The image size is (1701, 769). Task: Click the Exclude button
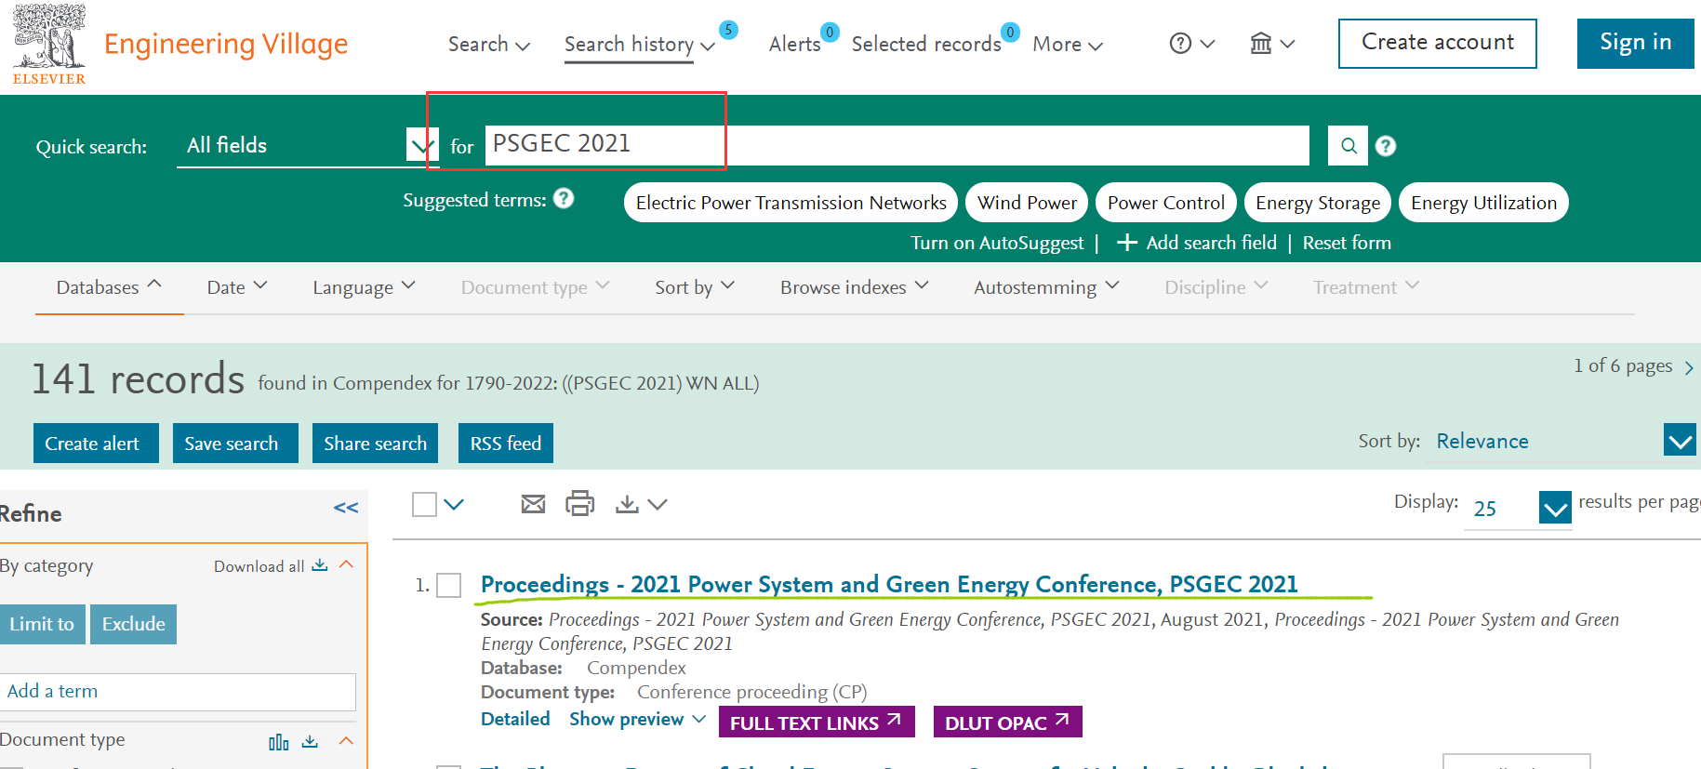[133, 624]
